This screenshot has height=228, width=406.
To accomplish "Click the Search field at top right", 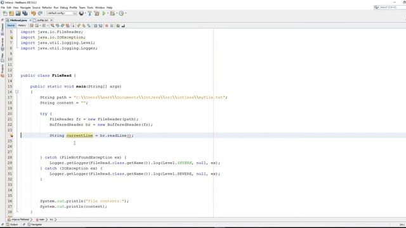I will [390, 7].
